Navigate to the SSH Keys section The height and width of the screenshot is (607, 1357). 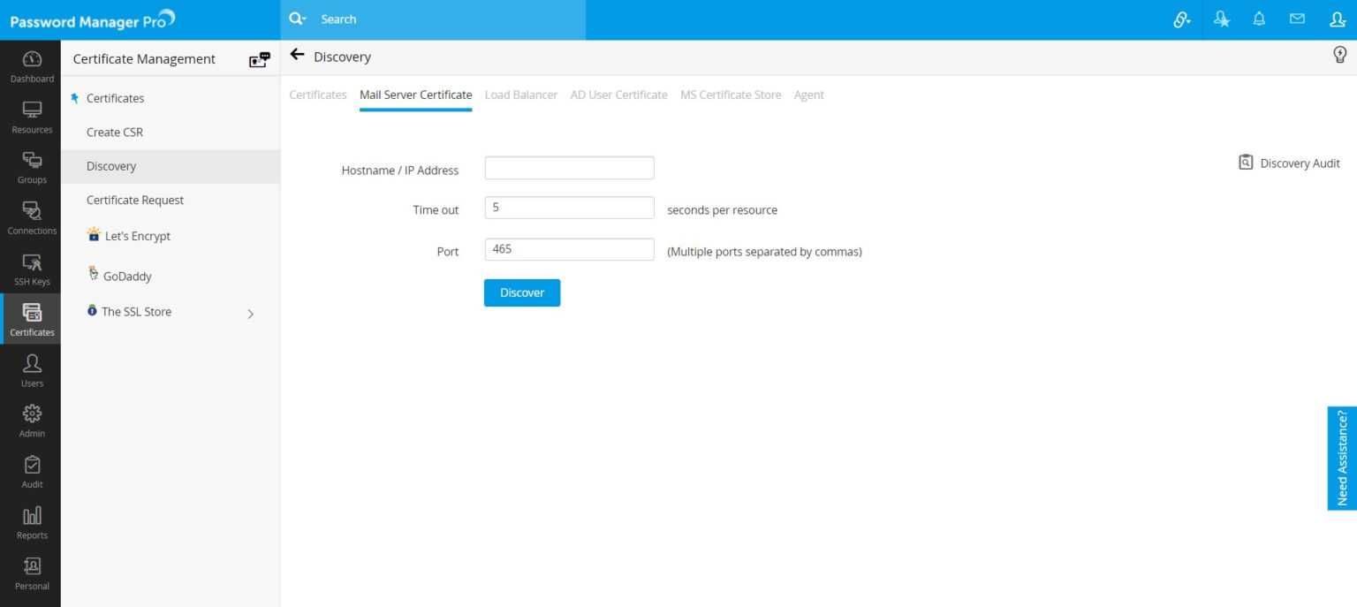pyautogui.click(x=32, y=268)
